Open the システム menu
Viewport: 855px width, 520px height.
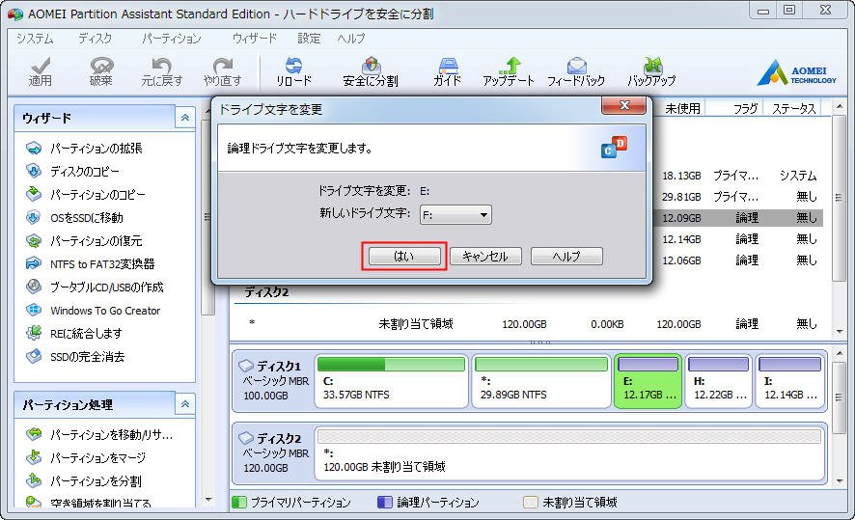[x=35, y=39]
